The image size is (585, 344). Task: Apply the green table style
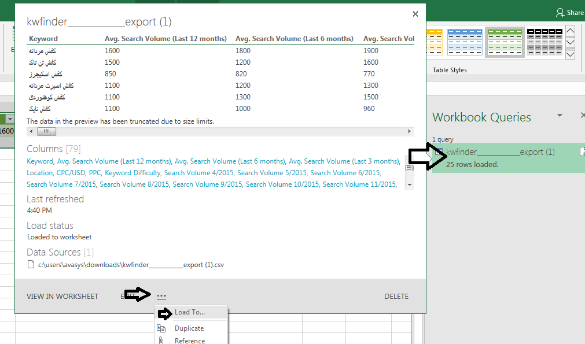coord(505,42)
